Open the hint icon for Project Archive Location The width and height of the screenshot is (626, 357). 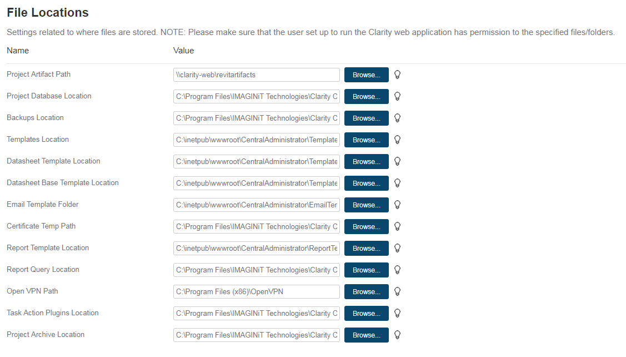[397, 335]
